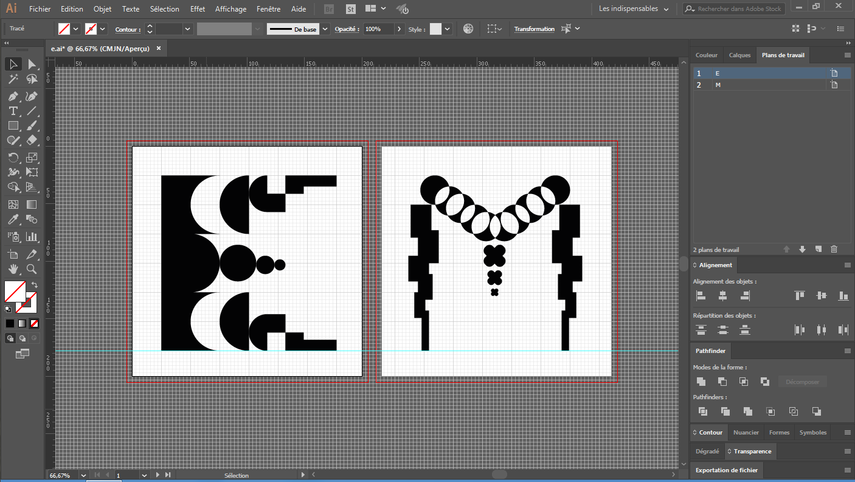Activate the Zoom magnifier tool
855x482 pixels.
[x=32, y=269]
